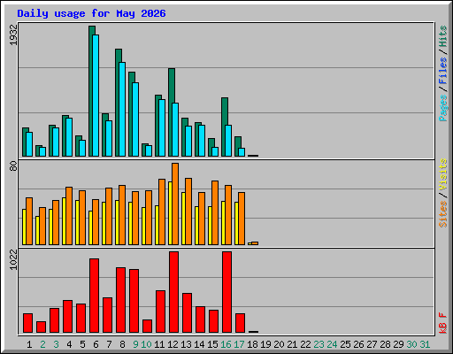
Task: Select day 8 label on the x-axis
Action: click(122, 344)
